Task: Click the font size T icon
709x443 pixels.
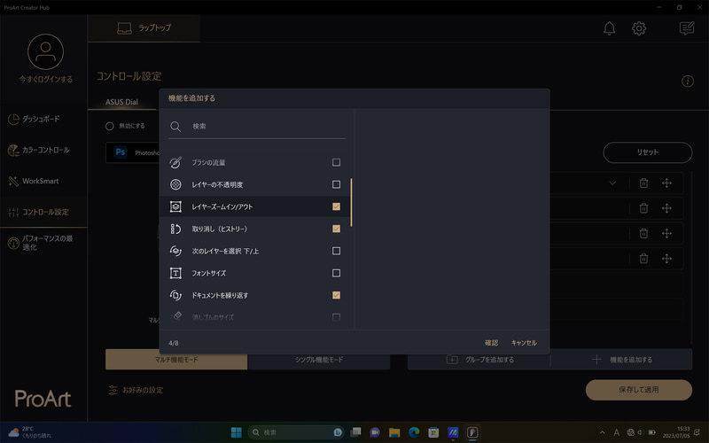Action: (175, 273)
